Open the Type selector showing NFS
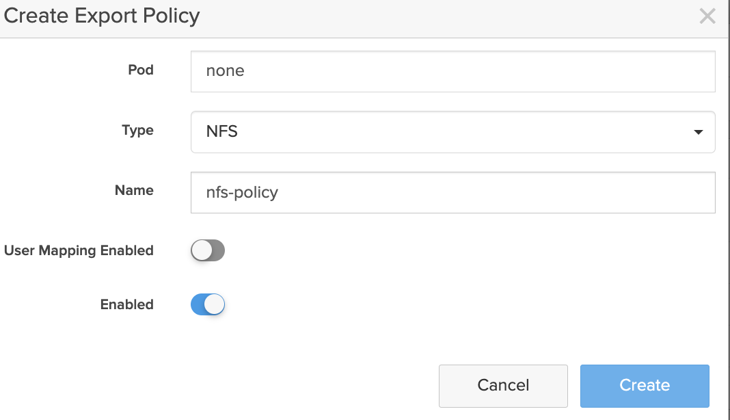The image size is (730, 420). (452, 132)
